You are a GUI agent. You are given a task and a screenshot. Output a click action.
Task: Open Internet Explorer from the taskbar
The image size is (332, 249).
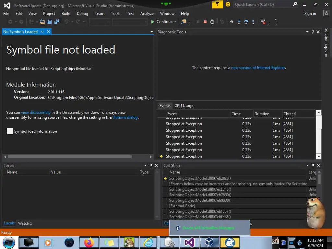coord(148,243)
